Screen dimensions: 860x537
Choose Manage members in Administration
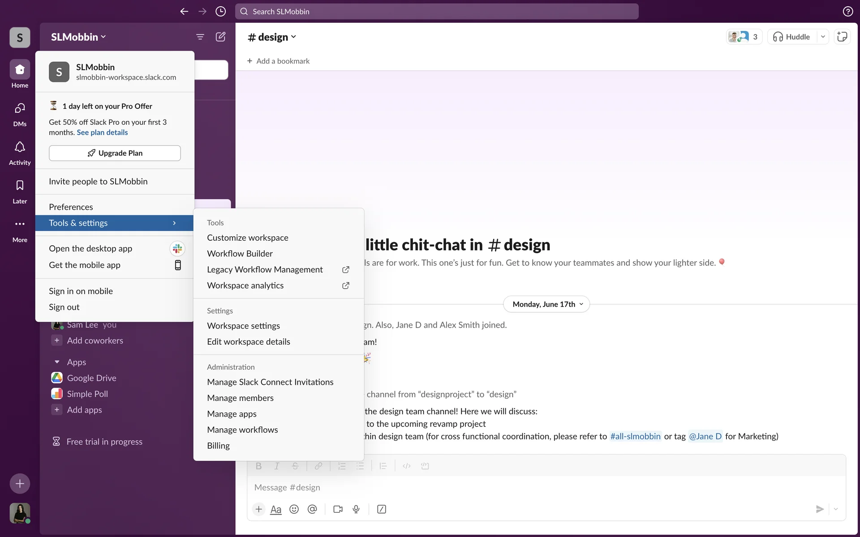[x=240, y=398]
